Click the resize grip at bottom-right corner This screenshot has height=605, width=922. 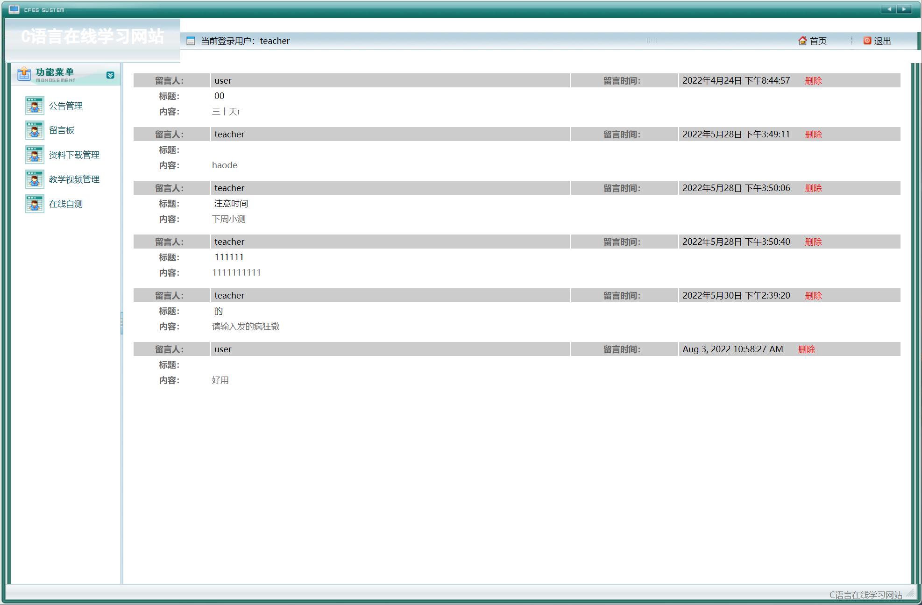(x=910, y=593)
